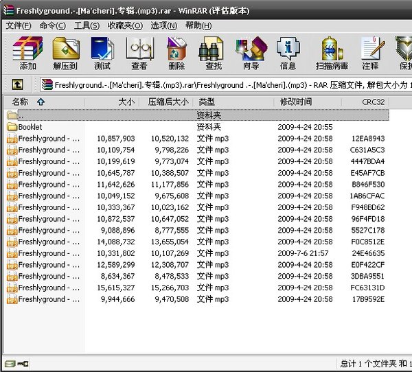Viewport: 412px width, 372px height.
Task: Sort by the CRC32 column header
Action: (365, 102)
